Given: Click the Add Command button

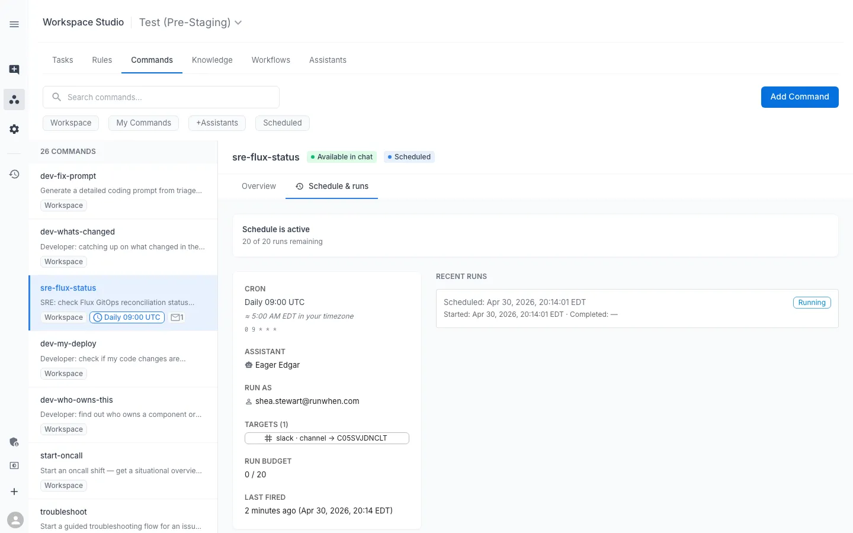Looking at the screenshot, I should tap(800, 97).
